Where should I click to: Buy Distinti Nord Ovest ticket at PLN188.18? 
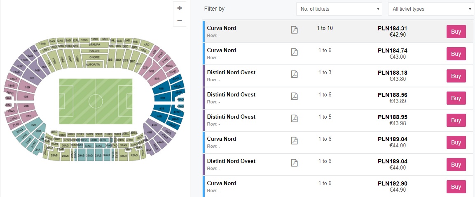pyautogui.click(x=456, y=76)
